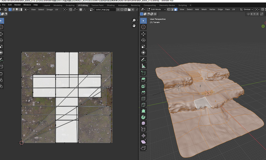
Task: Open the Render menu
Action: click(x=17, y=5)
